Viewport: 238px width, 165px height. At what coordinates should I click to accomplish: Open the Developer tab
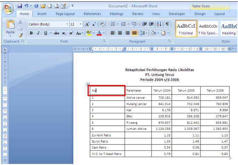coord(177,14)
